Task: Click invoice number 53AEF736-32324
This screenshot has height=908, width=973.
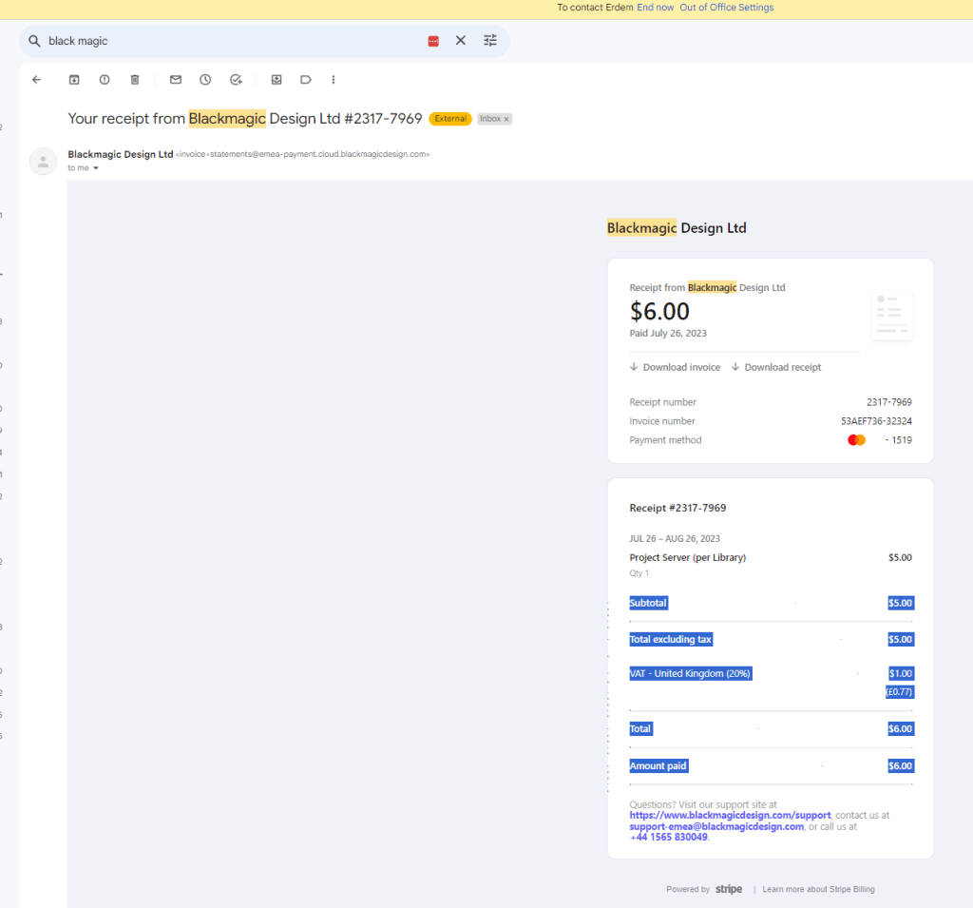Action: click(x=876, y=421)
